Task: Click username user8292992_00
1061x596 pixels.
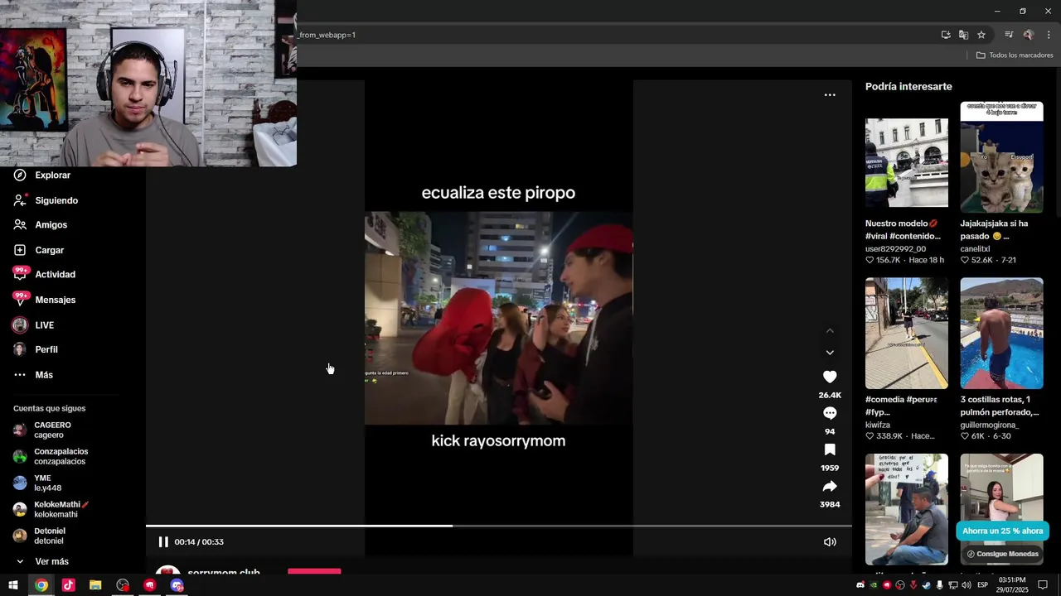Action: (x=895, y=248)
